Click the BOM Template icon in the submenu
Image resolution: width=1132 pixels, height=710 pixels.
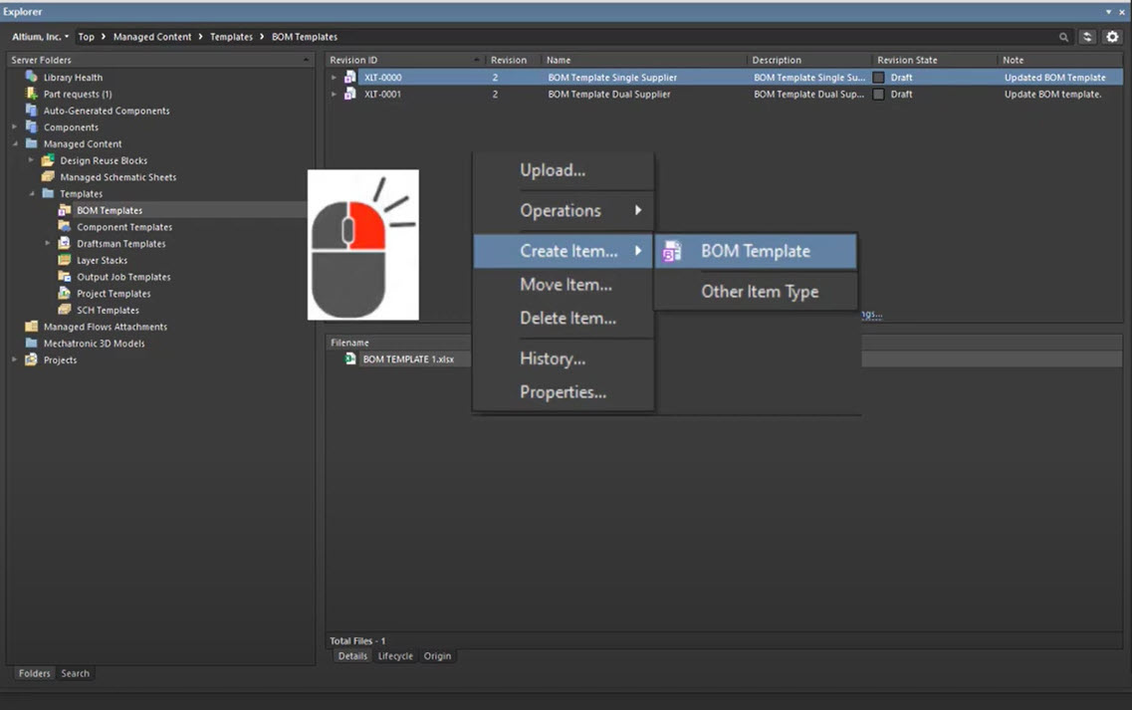(x=671, y=250)
